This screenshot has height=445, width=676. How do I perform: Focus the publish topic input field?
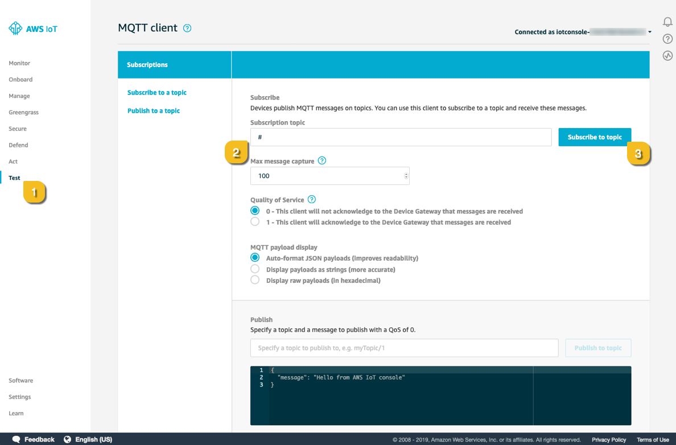(x=404, y=348)
